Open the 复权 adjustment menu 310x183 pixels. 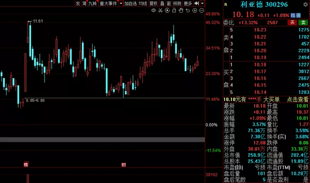(x=154, y=3)
